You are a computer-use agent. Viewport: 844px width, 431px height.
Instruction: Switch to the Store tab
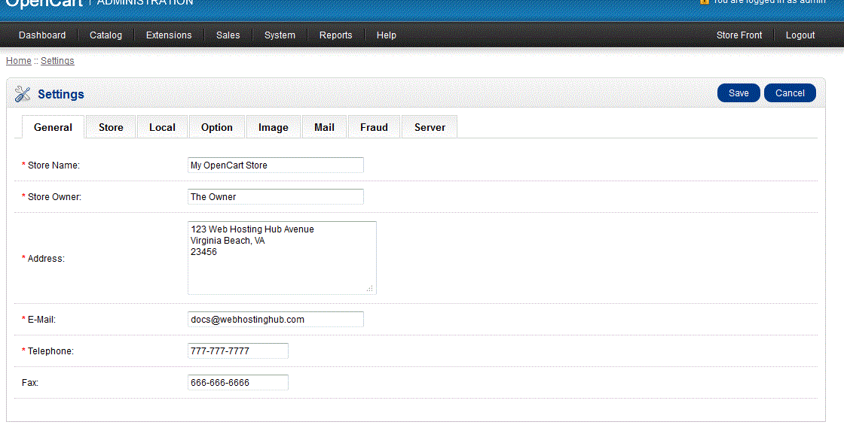point(111,128)
